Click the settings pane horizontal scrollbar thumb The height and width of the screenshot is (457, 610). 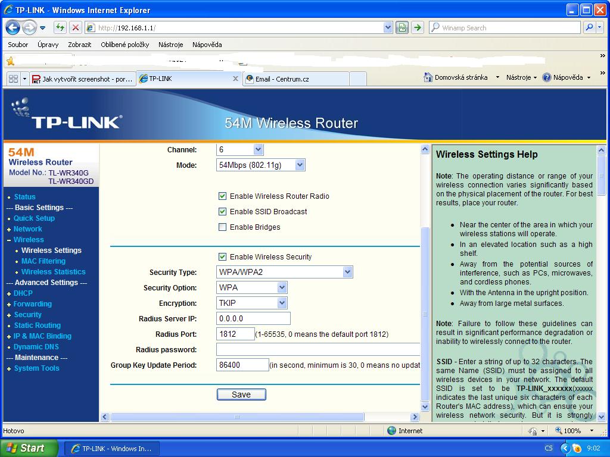click(x=237, y=417)
